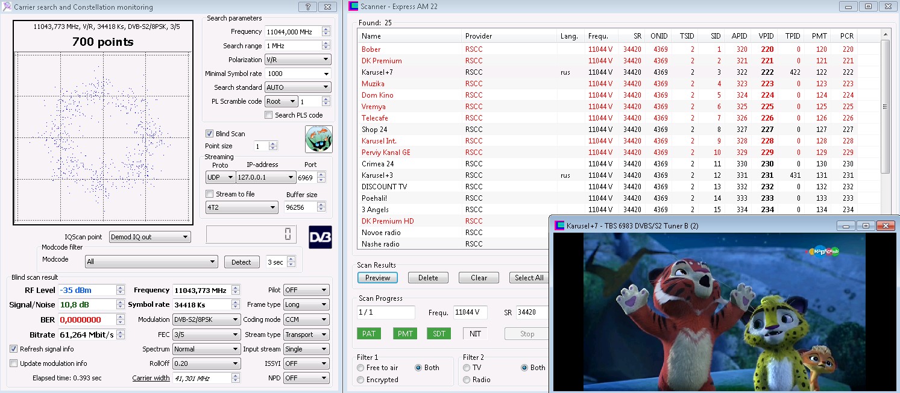Click the Frequency 11044,000 MHz input field
Screen dimensions: 900x393
pyautogui.click(x=293, y=32)
